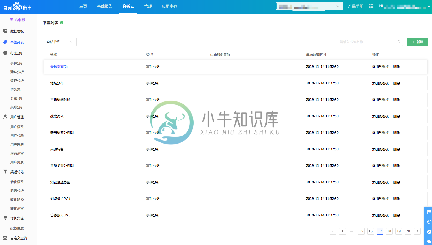Go to previous page arrow
Viewport: 432px width, 245px height.
coord(333,231)
